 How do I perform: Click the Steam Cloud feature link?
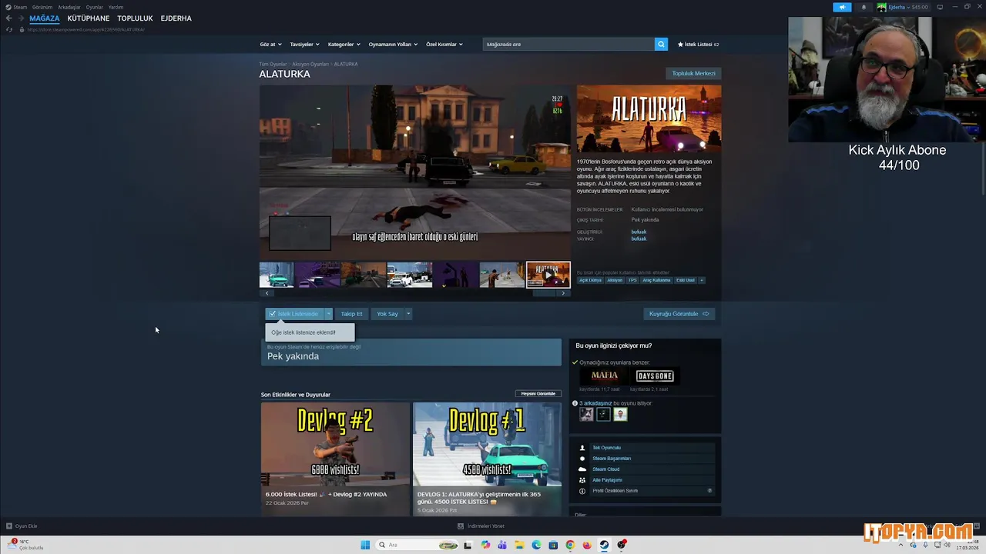pyautogui.click(x=605, y=469)
